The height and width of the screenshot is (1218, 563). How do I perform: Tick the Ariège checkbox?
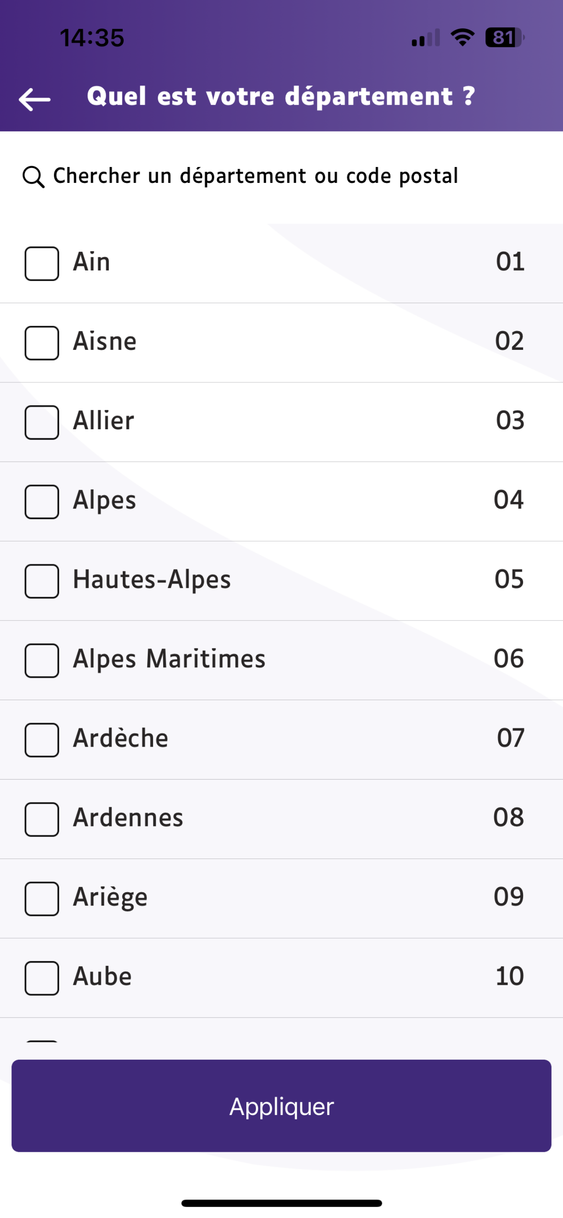(x=42, y=899)
